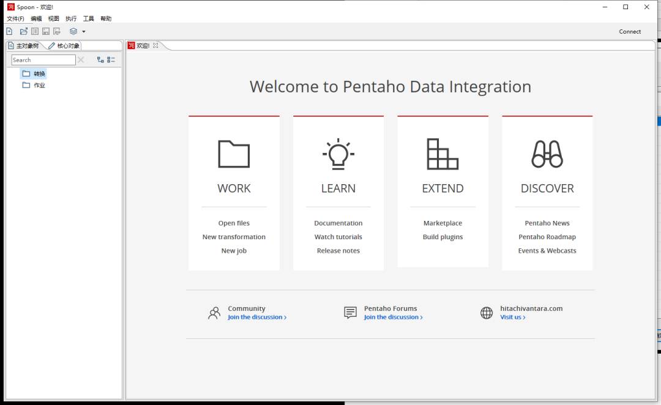Open the 工具 menu
The width and height of the screenshot is (661, 405).
[x=89, y=18]
